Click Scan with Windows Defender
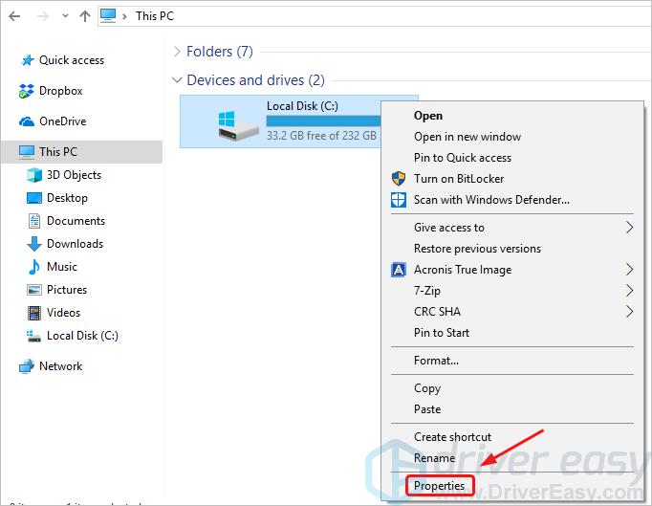The image size is (652, 506). coord(490,200)
